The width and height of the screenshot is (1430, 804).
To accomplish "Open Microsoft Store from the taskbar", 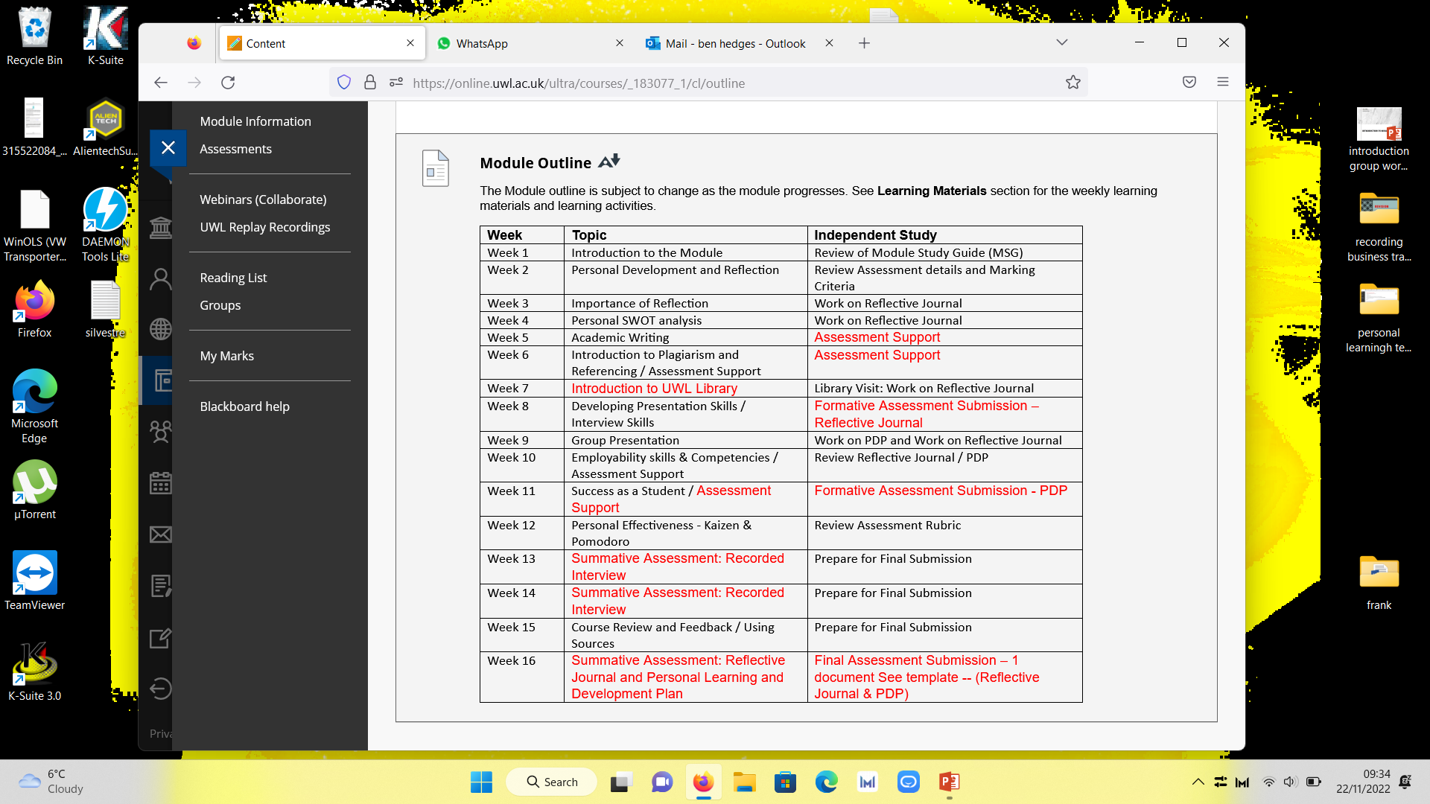I will 785,782.
